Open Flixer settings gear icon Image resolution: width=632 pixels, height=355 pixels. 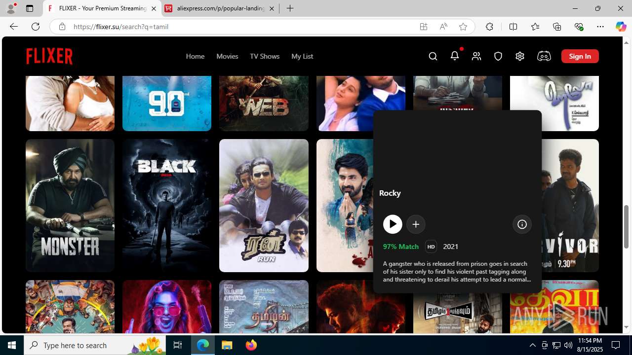click(x=520, y=56)
